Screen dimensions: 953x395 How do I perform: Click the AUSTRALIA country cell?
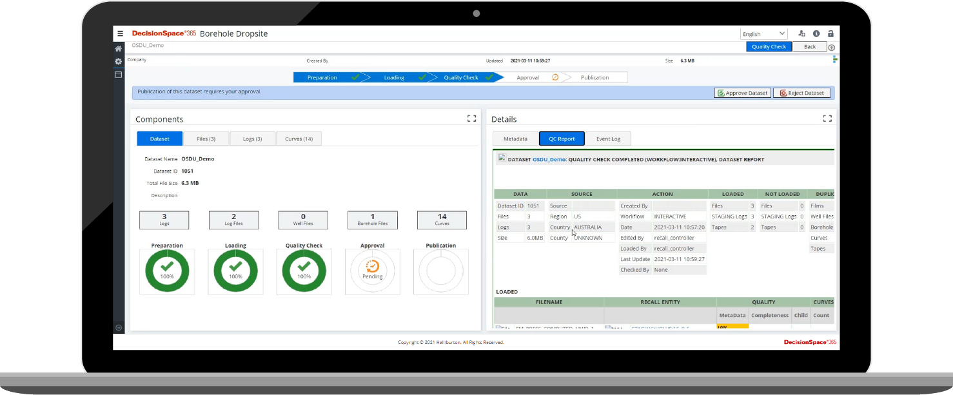pyautogui.click(x=593, y=227)
